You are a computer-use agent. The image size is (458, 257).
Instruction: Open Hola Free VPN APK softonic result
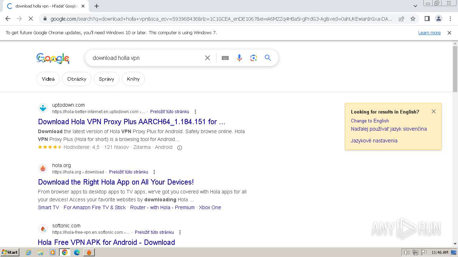[x=106, y=242]
